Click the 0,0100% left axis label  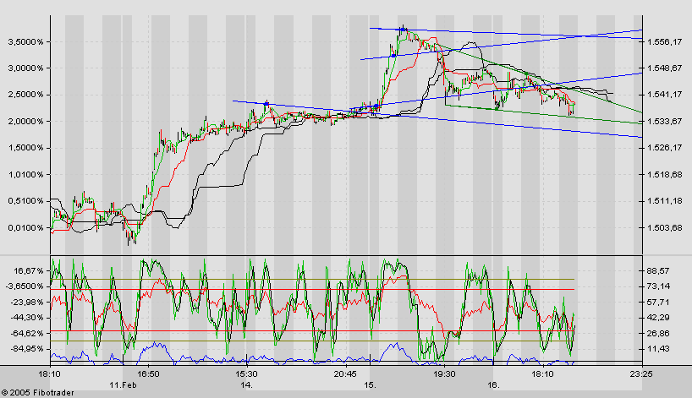coord(25,228)
